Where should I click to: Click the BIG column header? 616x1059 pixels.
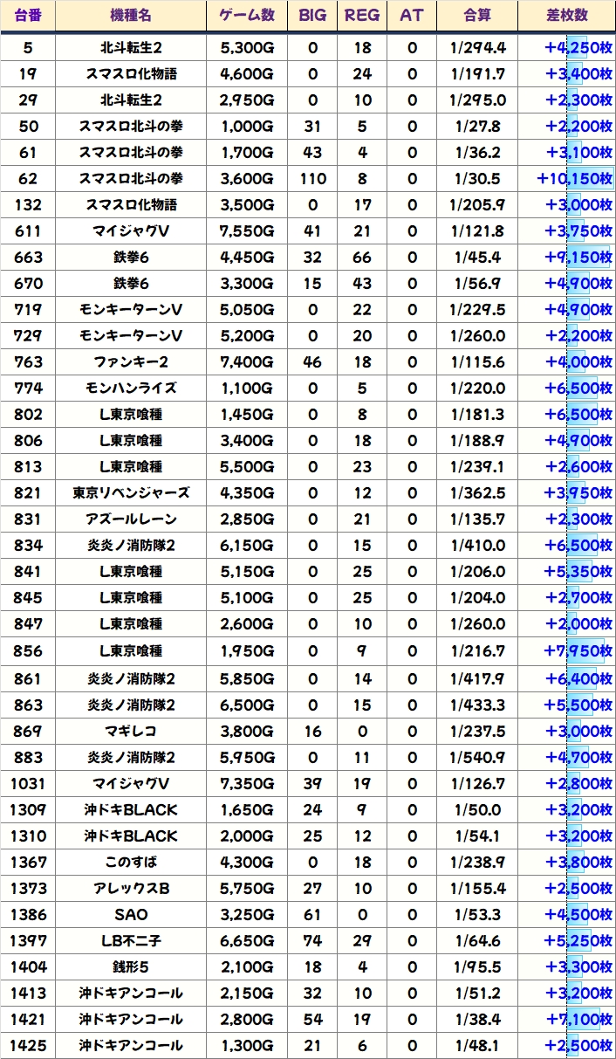click(x=312, y=16)
